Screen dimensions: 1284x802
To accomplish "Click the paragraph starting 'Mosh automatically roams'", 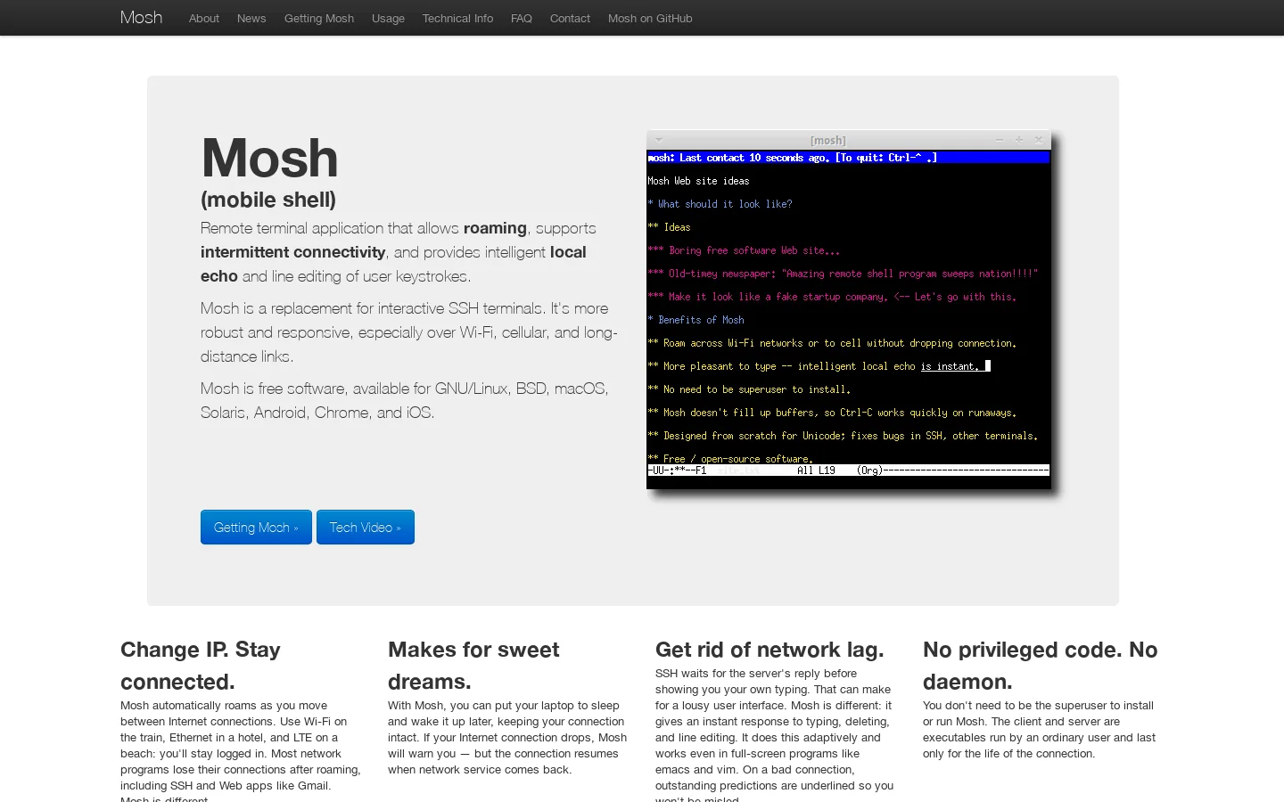I will point(241,749).
